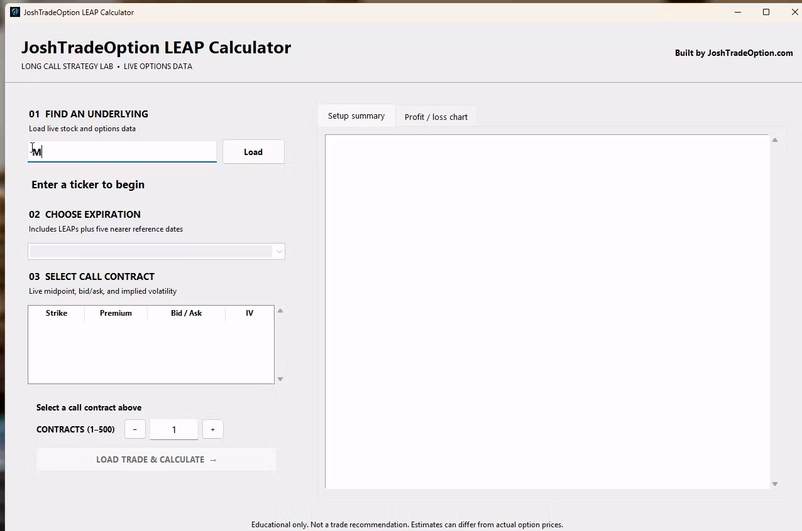Click LOAD TRADE & CALCULATE button
This screenshot has height=531, width=802.
tap(157, 459)
